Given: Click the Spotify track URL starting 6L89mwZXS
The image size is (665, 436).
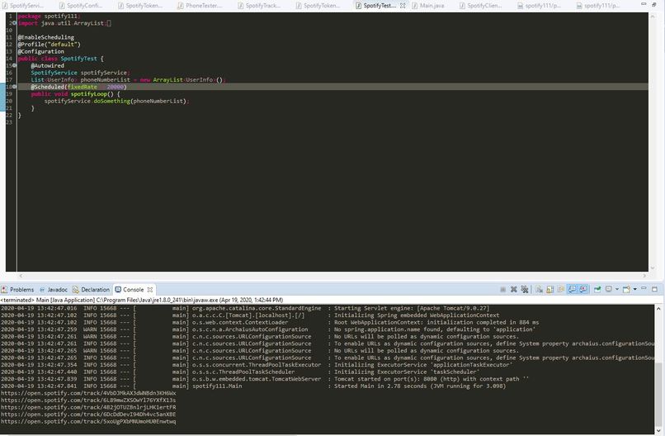Looking at the screenshot, I should pos(88,400).
